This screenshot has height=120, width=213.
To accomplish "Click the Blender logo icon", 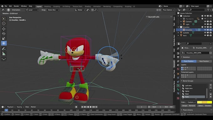I will [2, 6].
